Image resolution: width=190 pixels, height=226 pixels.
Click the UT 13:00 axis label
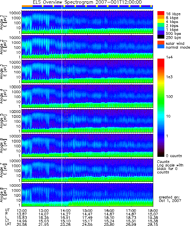[44, 211]
